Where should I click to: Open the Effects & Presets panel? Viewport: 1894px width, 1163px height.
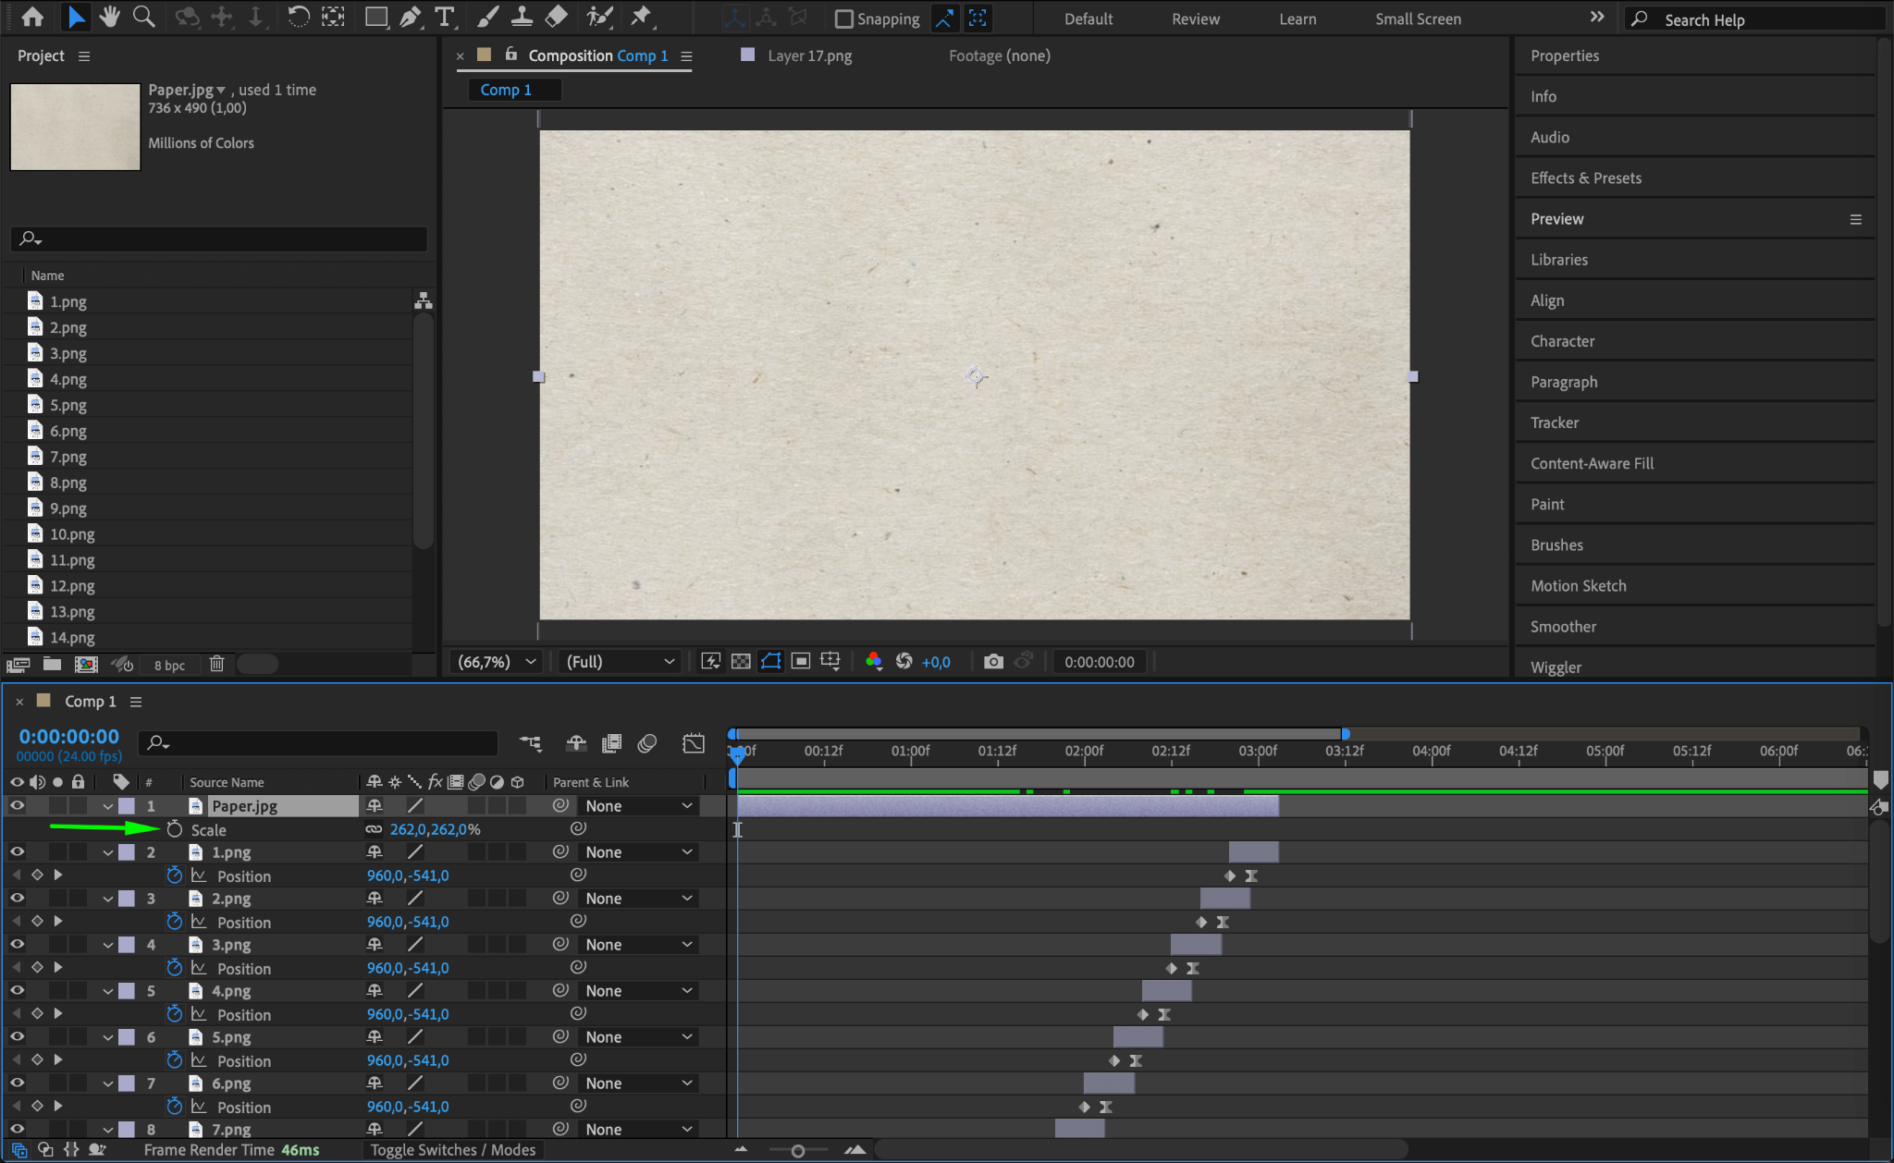(x=1585, y=178)
